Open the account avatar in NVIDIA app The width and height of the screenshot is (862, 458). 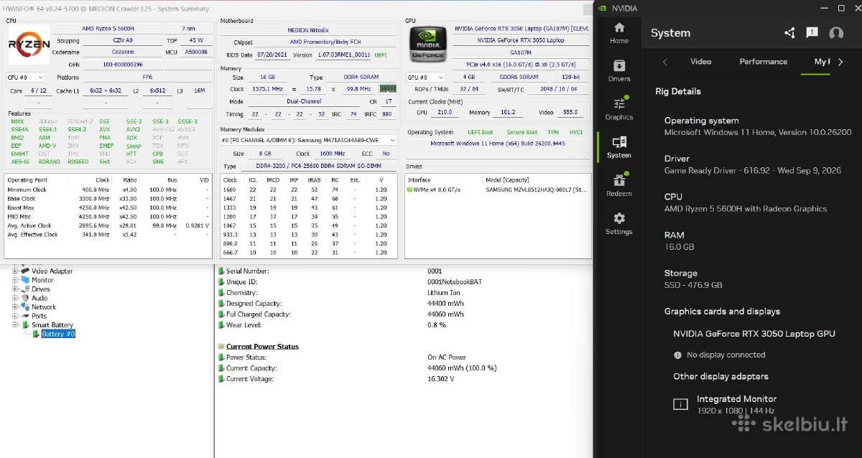[836, 33]
